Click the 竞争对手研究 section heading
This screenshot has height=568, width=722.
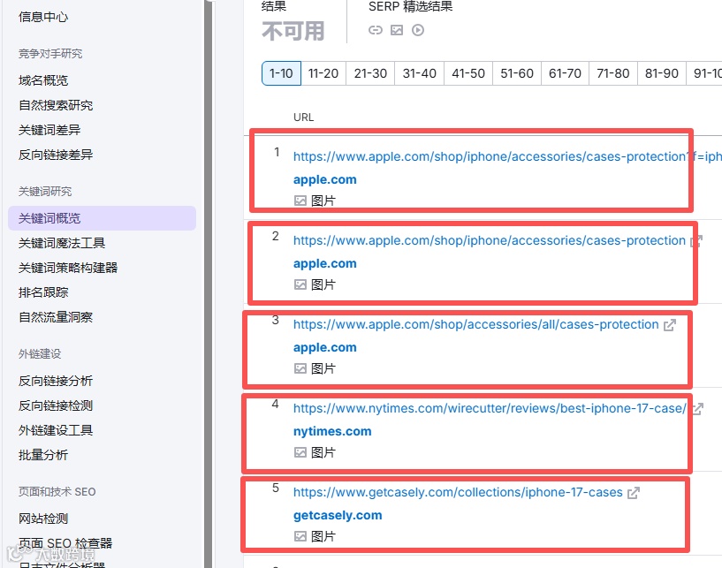pos(50,54)
